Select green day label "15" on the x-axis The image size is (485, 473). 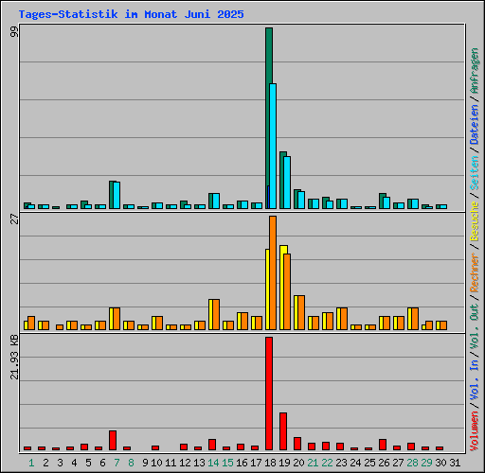[x=227, y=463]
